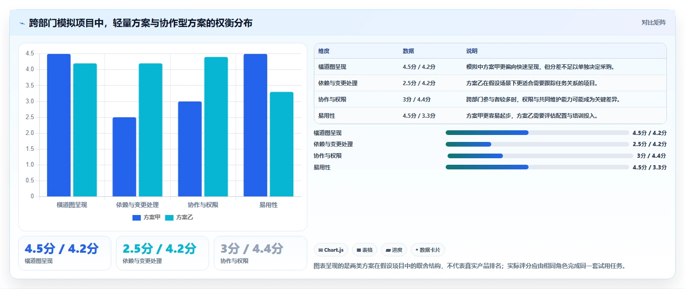Click 方案甲 bar for 横道图呈现
The width and height of the screenshot is (685, 289).
click(59, 125)
